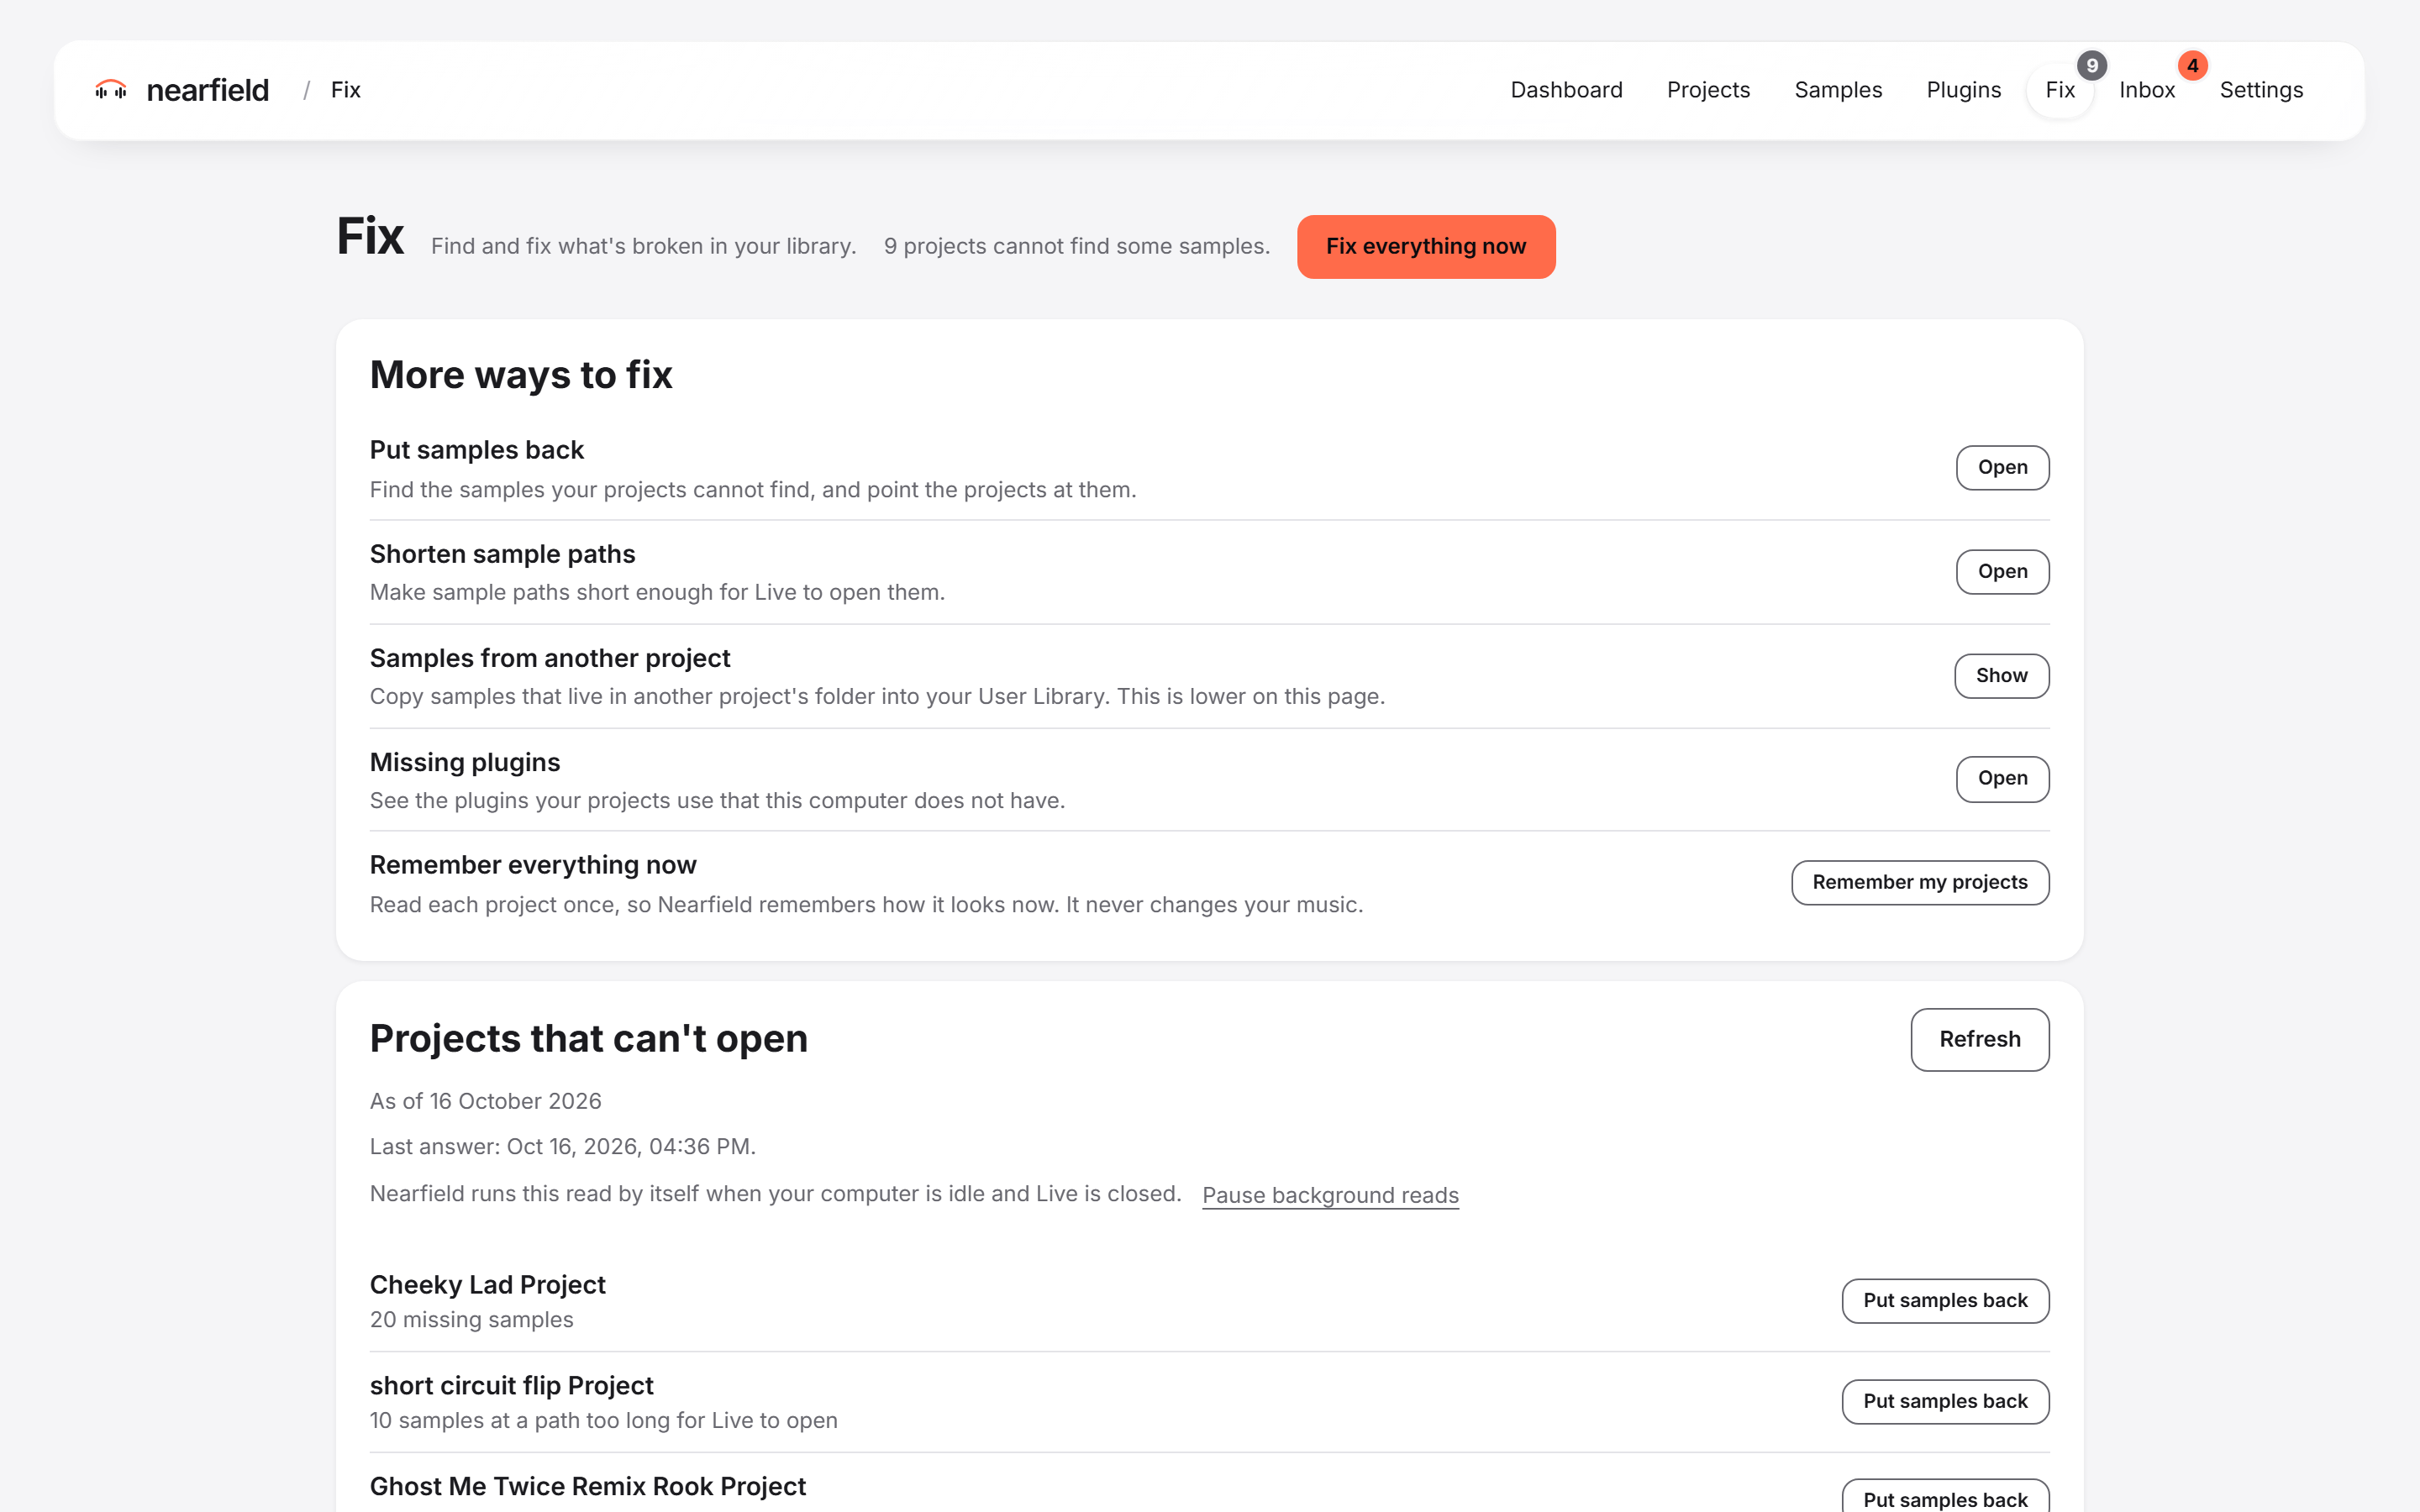Put samples back for Ghost Me Twice Remix Rook
The height and width of the screenshot is (1512, 2420).
1945,1497
